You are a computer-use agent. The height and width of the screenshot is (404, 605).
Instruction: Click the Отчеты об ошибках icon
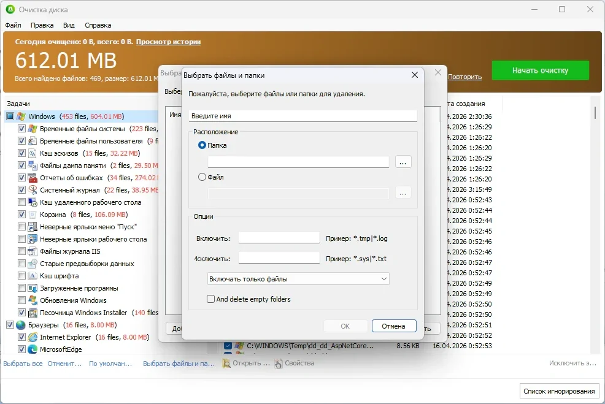(x=33, y=178)
